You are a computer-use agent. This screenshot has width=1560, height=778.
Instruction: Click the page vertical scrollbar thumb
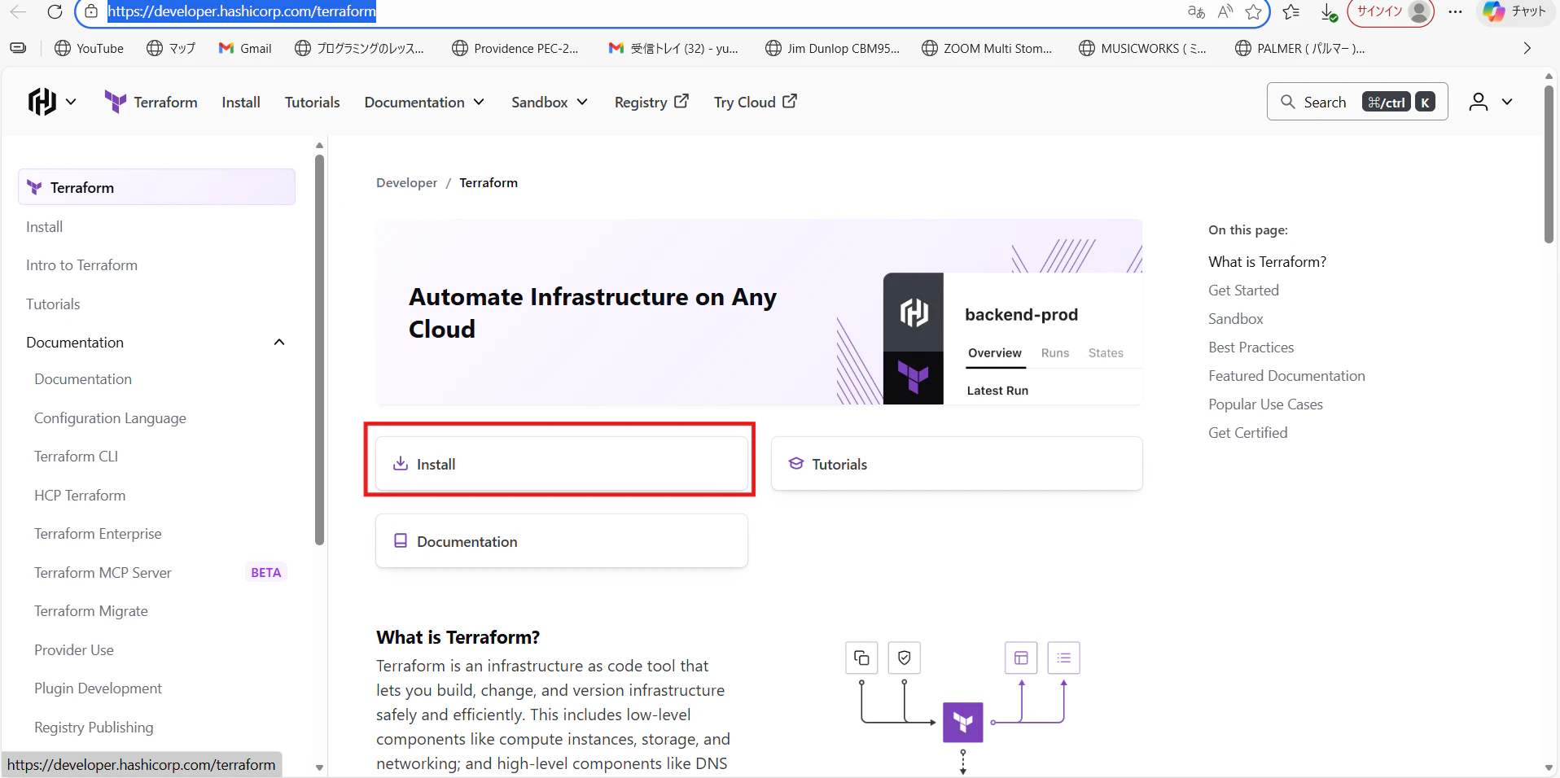[x=1549, y=163]
